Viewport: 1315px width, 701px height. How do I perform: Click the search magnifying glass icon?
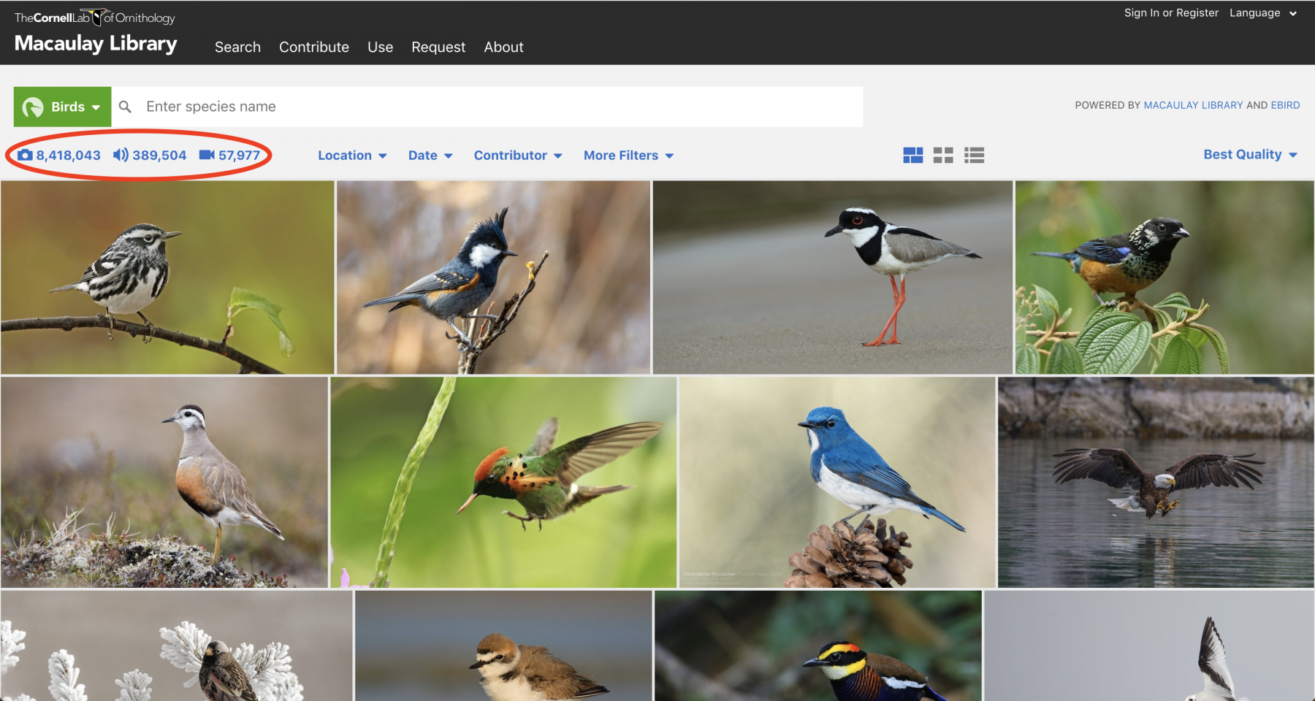click(126, 107)
